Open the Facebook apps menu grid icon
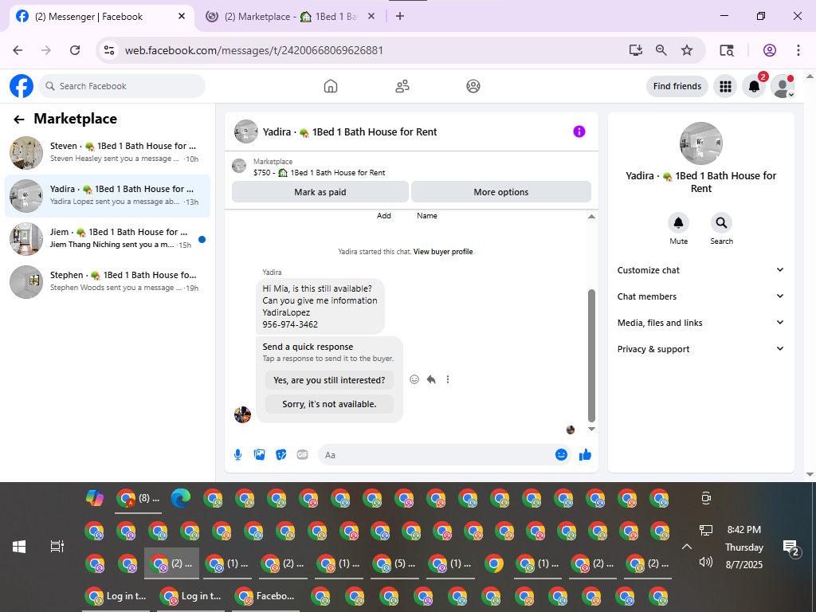Screen dimensions: 816x612 pyautogui.click(x=725, y=86)
